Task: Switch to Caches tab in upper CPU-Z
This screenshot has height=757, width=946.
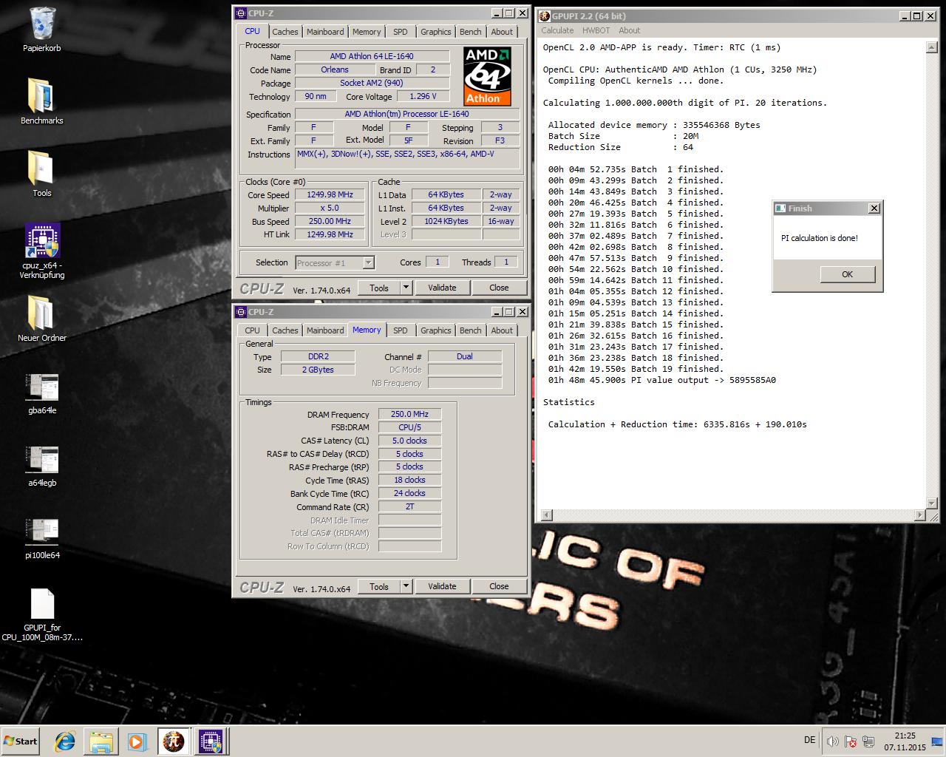Action: [285, 32]
